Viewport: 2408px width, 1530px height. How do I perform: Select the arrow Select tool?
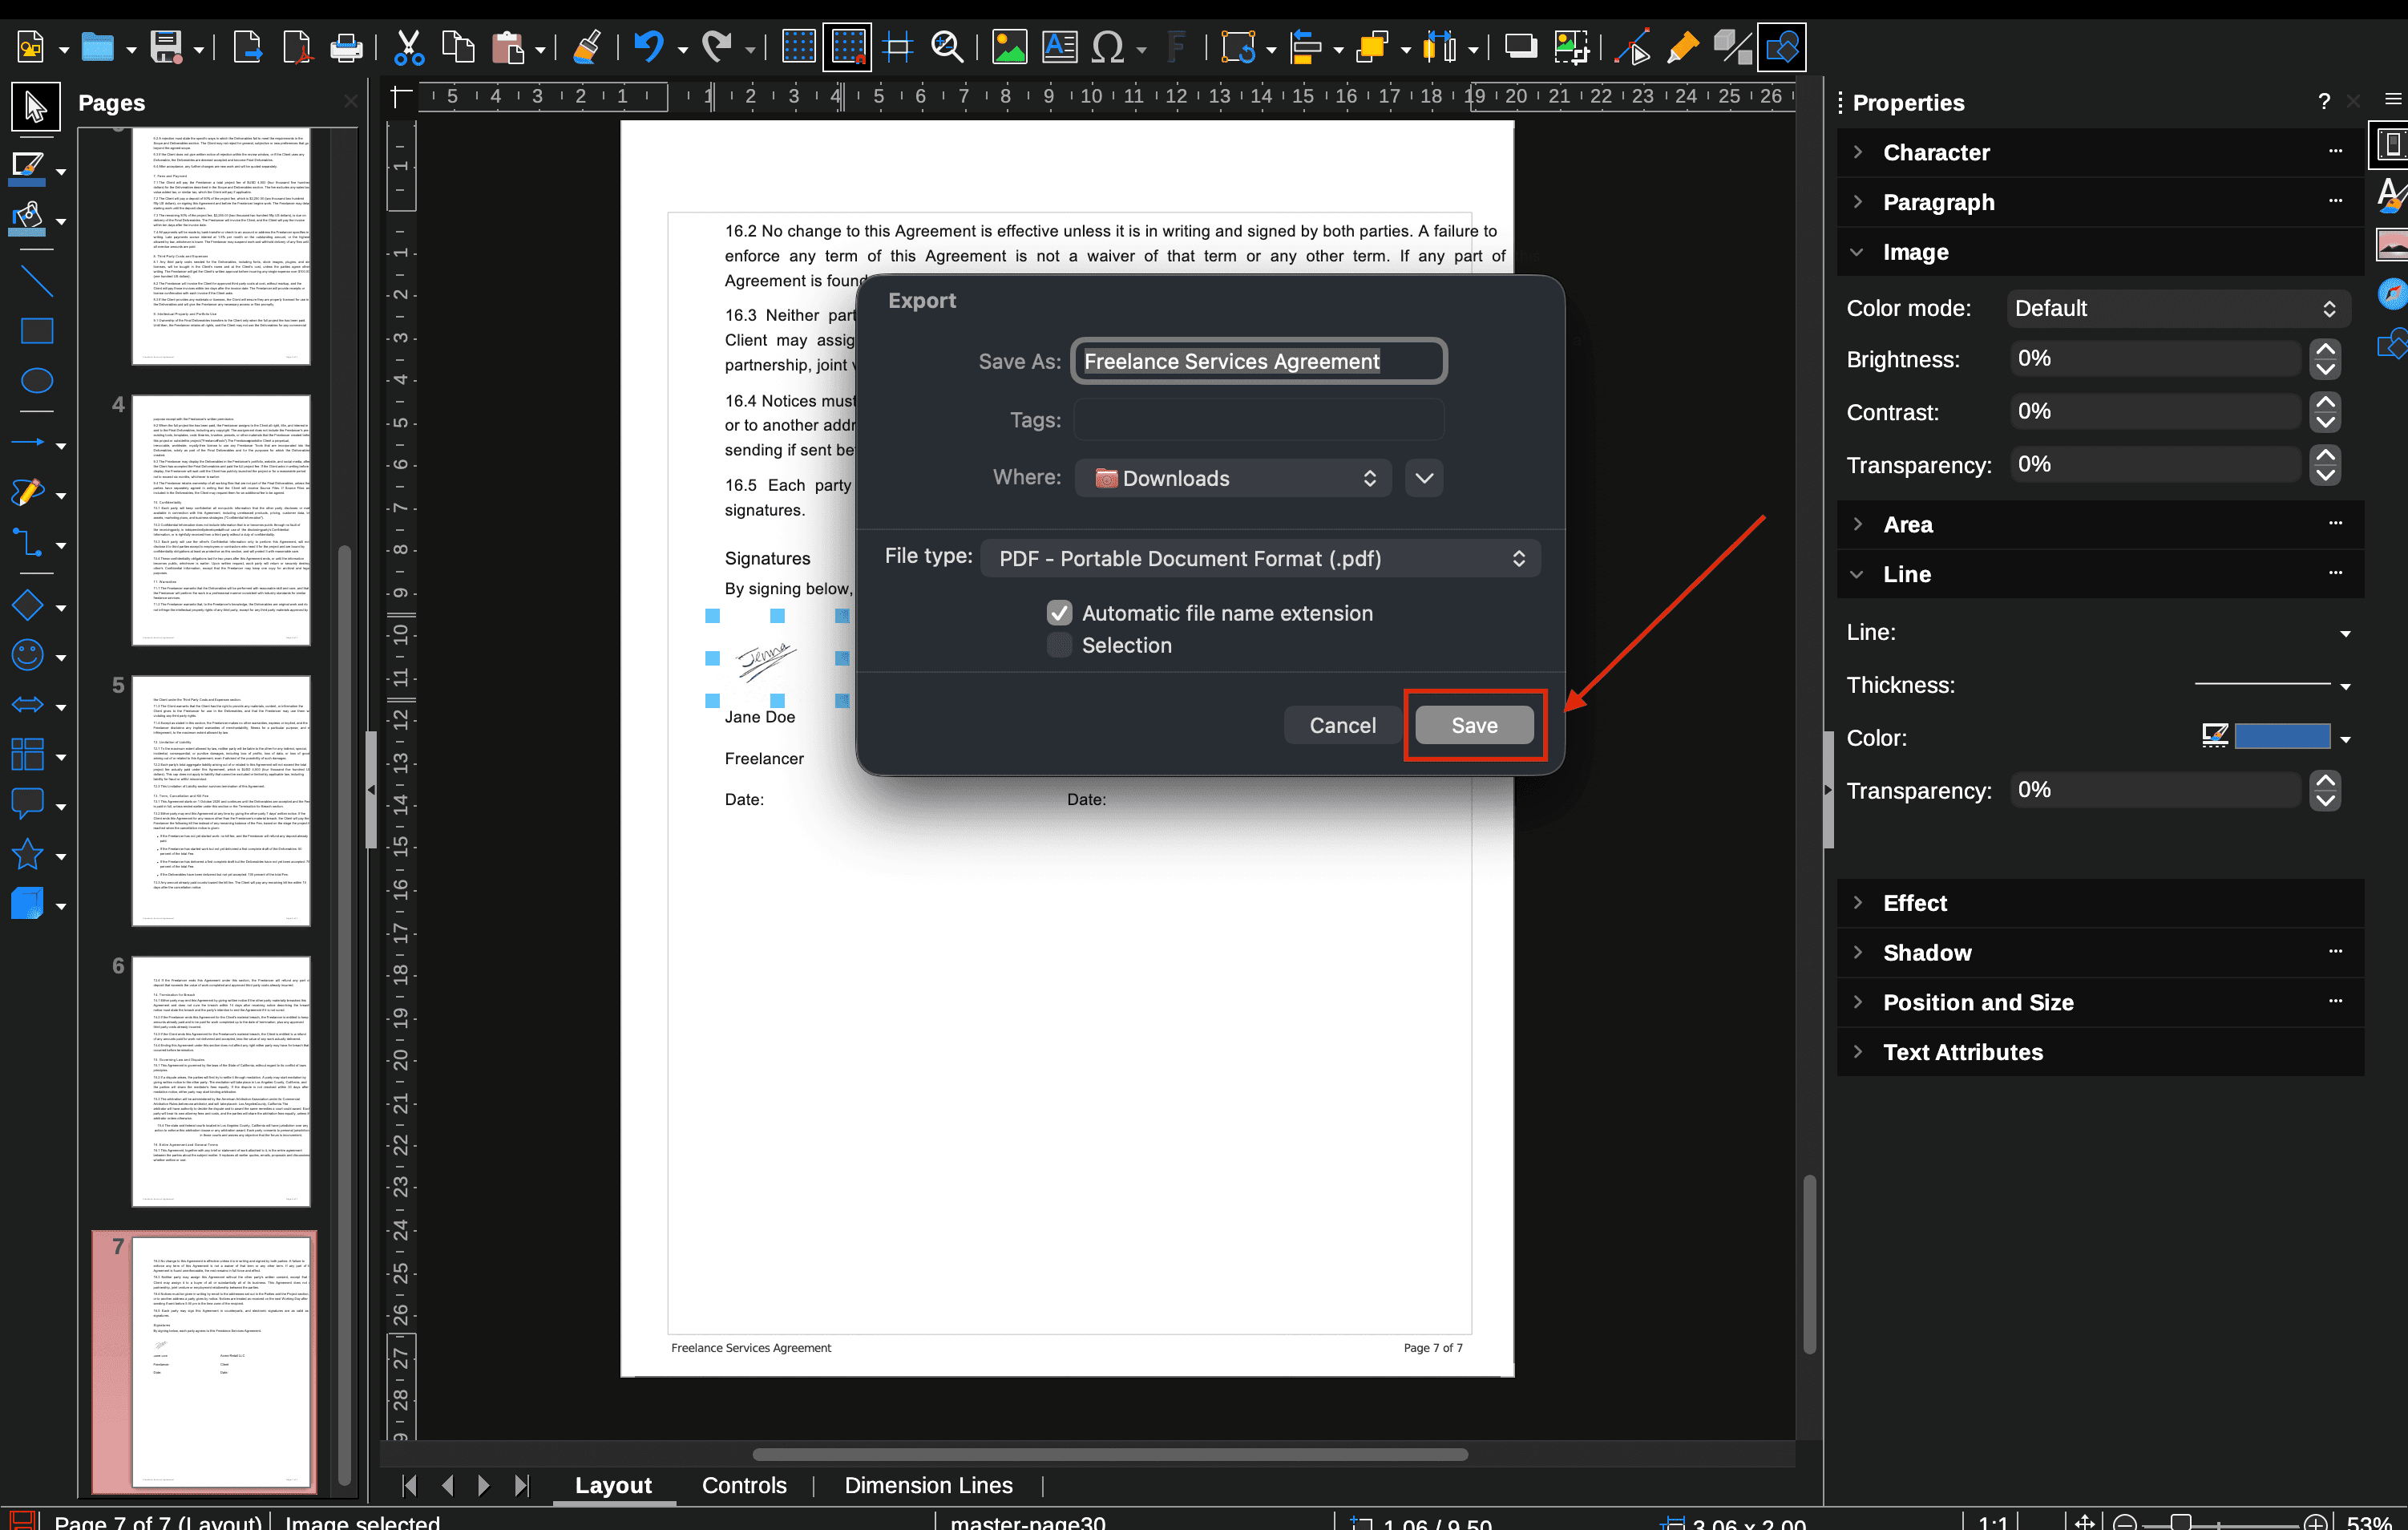click(x=35, y=106)
